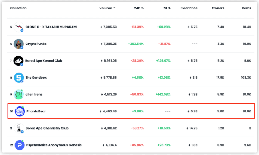Click Bored Ape Chemistry Club items 3

pos(250,128)
